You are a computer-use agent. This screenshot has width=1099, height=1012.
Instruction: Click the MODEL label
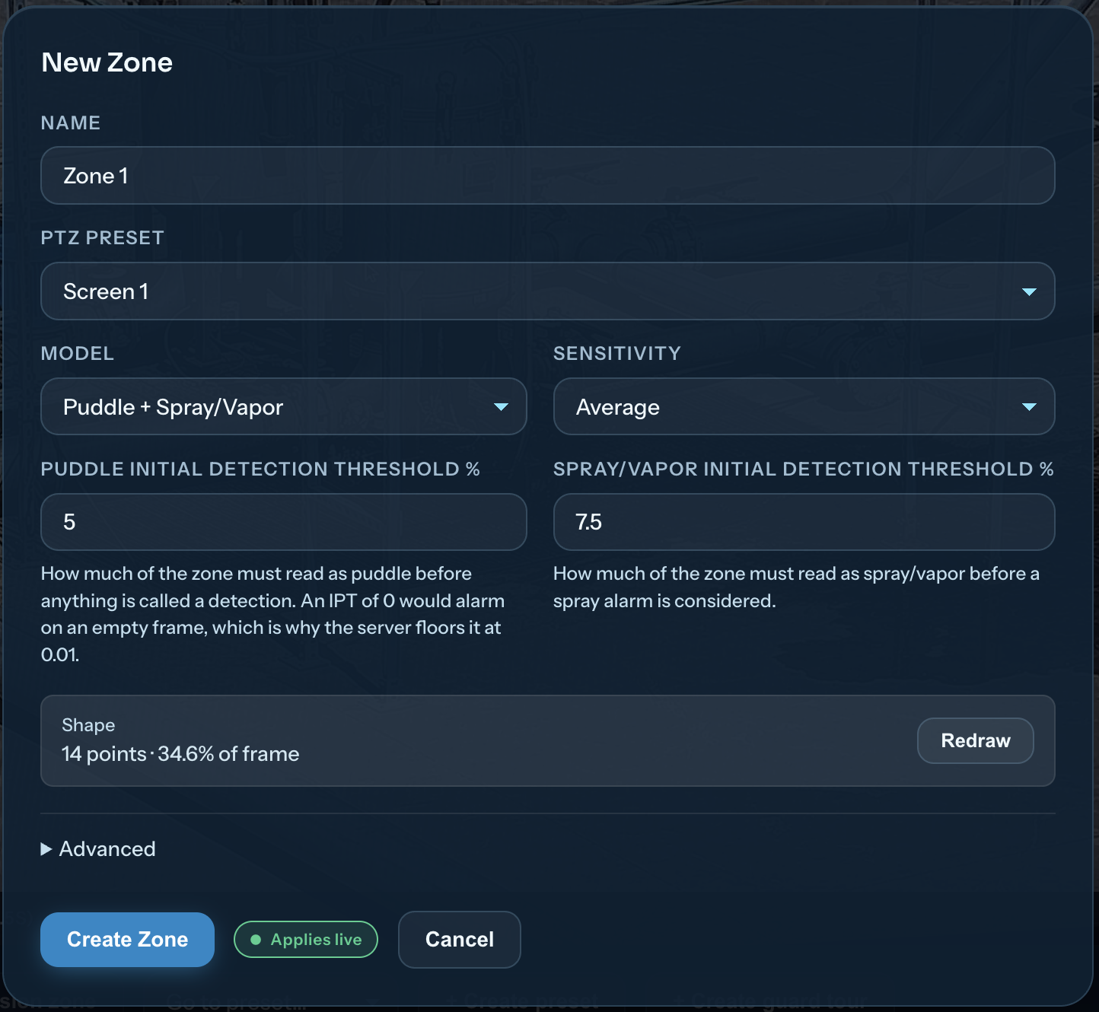[78, 353]
